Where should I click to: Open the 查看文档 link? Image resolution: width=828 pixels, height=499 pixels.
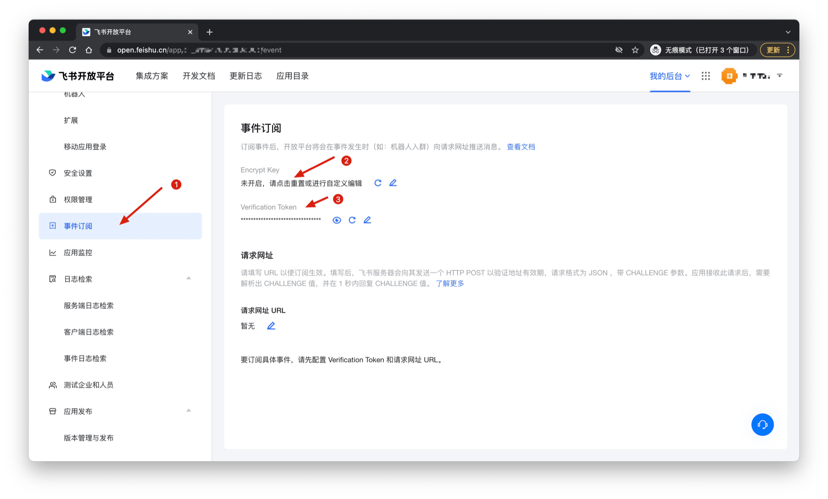click(x=521, y=147)
